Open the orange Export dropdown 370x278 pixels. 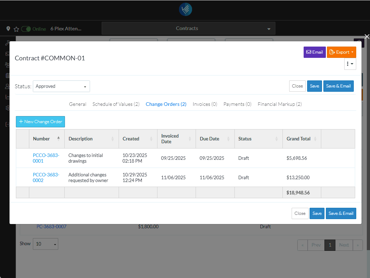point(341,52)
